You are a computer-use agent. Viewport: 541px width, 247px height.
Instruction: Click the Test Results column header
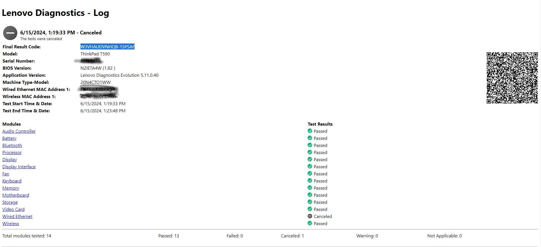[320, 124]
